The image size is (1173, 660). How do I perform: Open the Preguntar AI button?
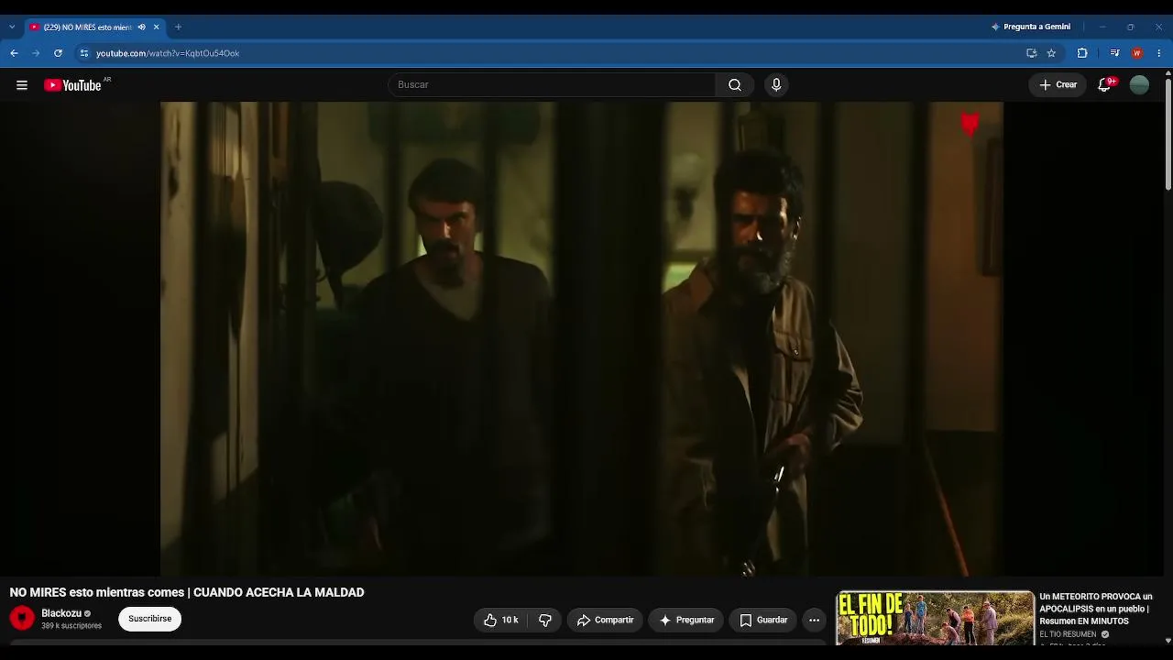click(x=686, y=621)
